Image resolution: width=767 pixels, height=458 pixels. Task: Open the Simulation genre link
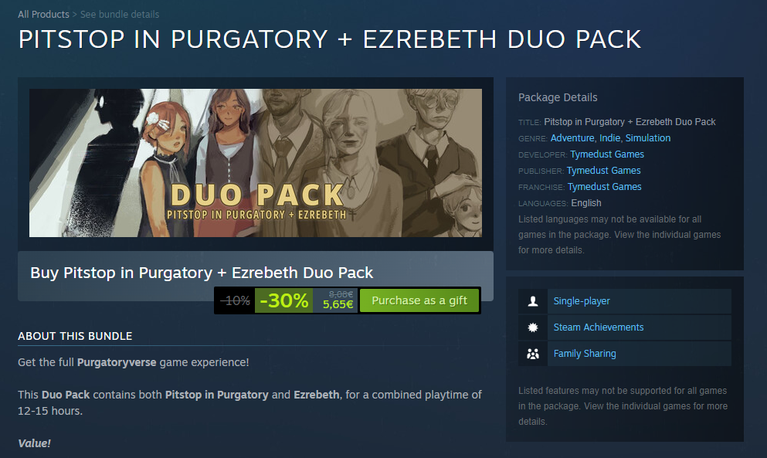pos(647,138)
